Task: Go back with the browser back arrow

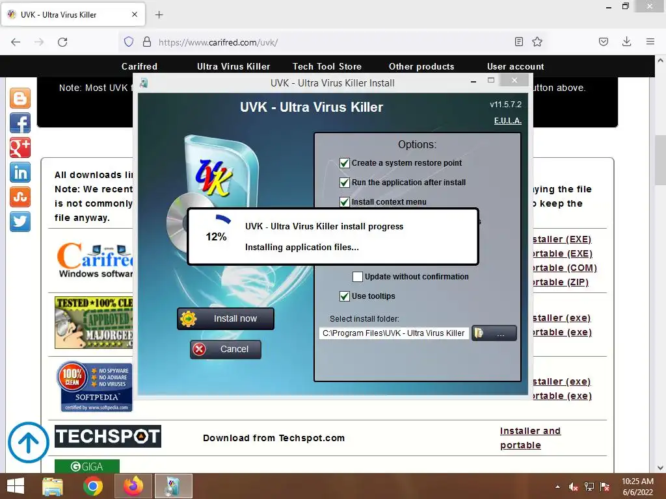Action: click(x=16, y=42)
